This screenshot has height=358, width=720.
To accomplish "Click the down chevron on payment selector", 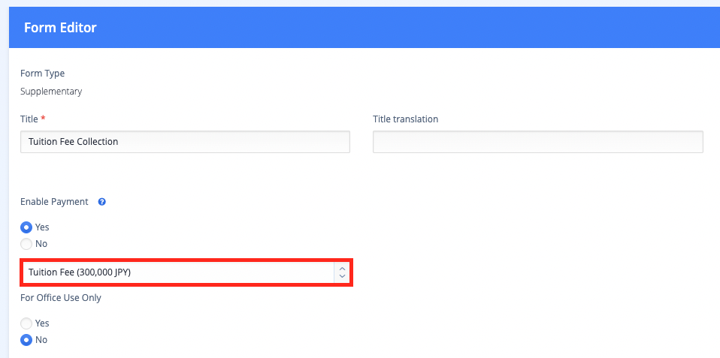I will coord(342,276).
